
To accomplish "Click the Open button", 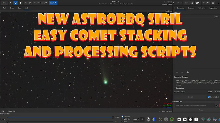I will (x=5, y=3).
